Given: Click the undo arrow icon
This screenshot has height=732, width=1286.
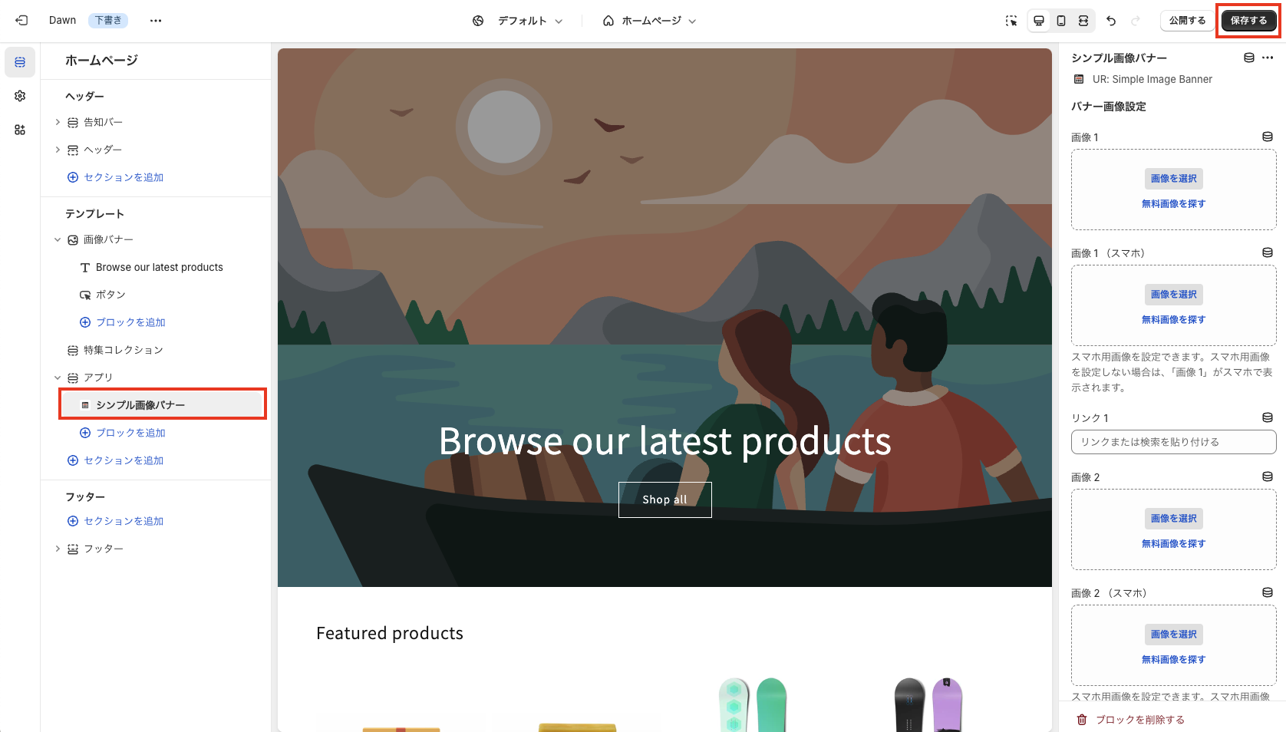Looking at the screenshot, I should tap(1111, 21).
